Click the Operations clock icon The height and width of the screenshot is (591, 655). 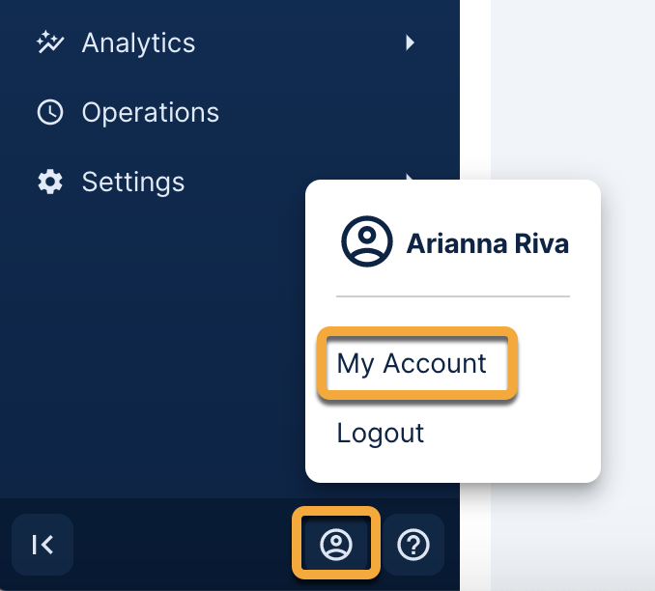pyautogui.click(x=48, y=113)
